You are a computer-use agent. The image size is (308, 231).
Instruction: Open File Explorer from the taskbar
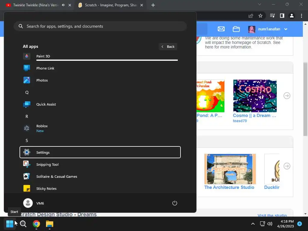tap(50, 224)
